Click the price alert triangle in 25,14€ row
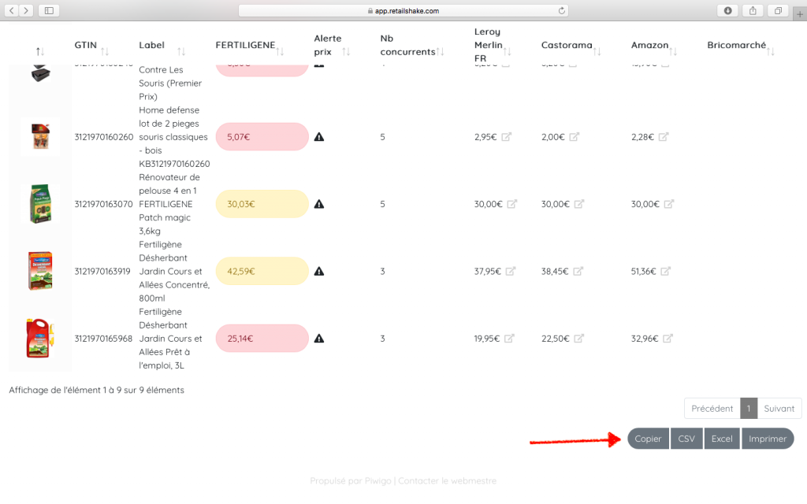The image size is (807, 504). point(319,339)
